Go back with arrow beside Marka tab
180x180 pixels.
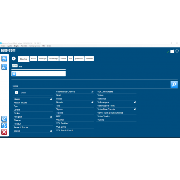pos(14,59)
